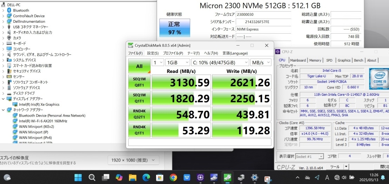Click the network globe tray icon

coord(337,177)
